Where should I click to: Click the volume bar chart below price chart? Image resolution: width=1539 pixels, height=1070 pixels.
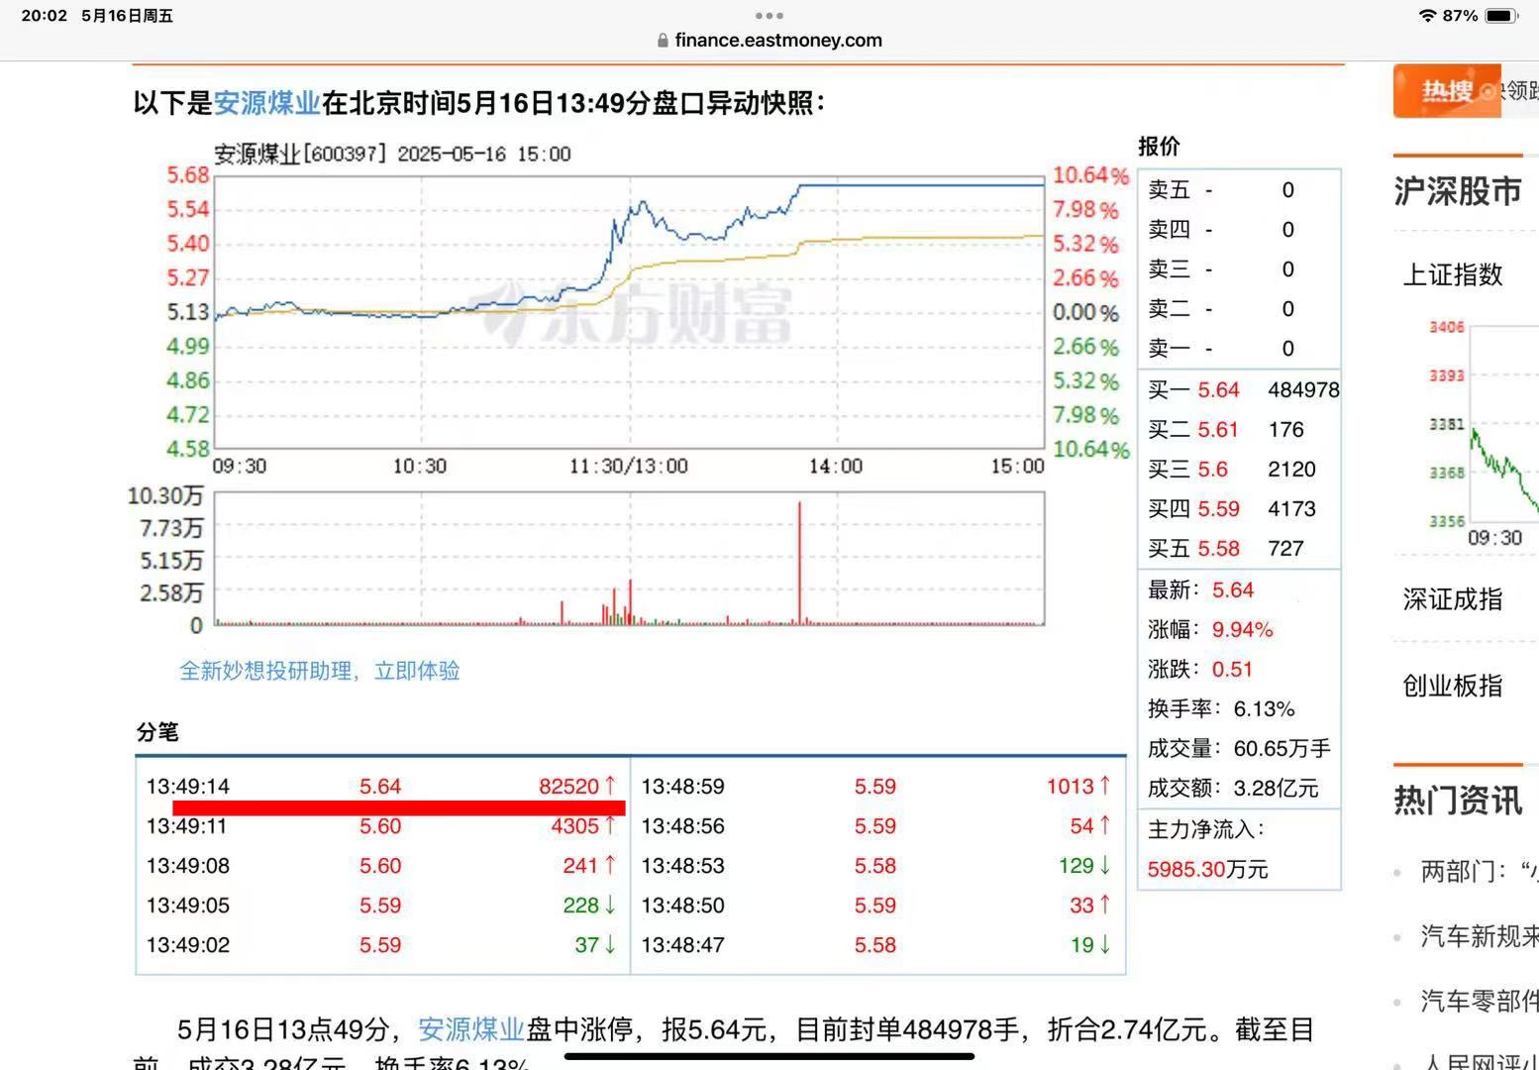coord(630,559)
